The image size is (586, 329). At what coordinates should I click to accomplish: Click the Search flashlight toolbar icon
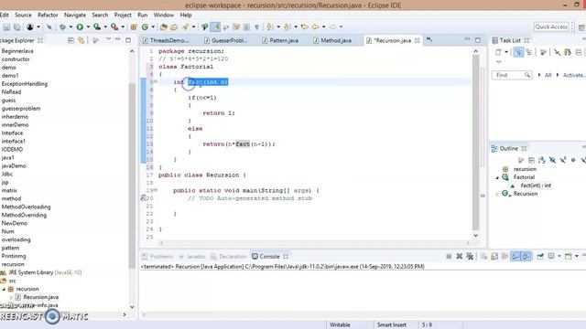[186, 27]
